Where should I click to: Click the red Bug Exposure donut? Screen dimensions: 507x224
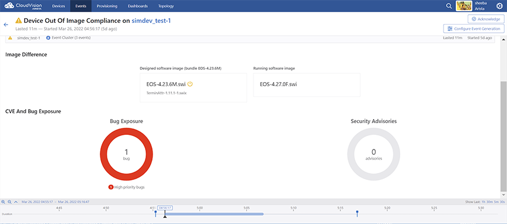click(126, 154)
